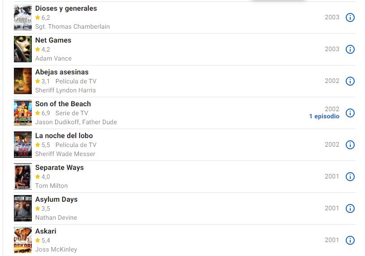Go to Abejas asesinas title page
This screenshot has height=256, width=365.
click(62, 72)
